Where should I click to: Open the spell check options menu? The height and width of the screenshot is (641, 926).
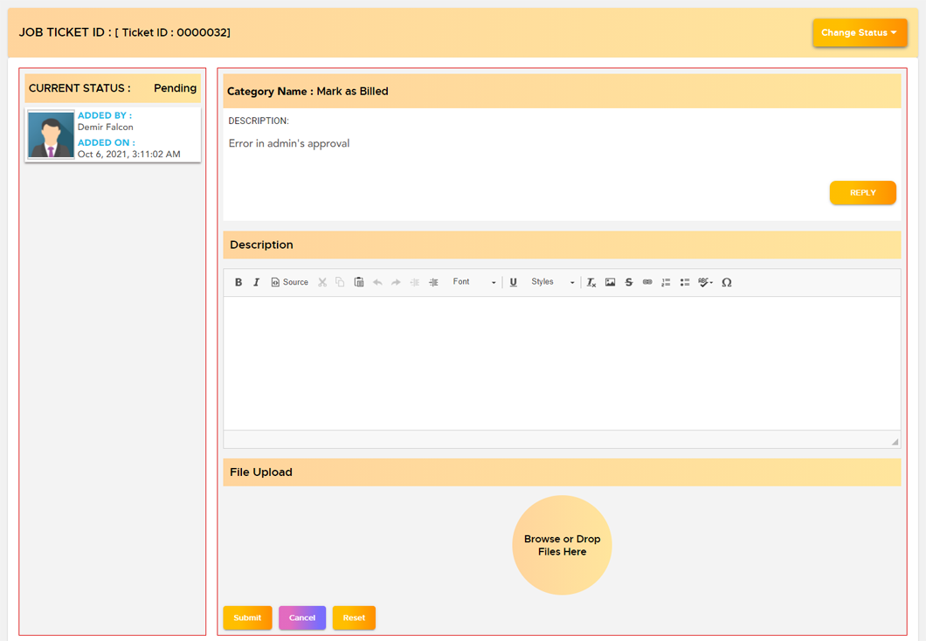coord(705,282)
